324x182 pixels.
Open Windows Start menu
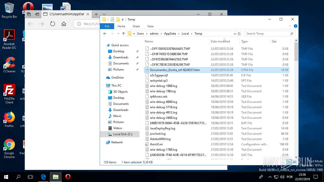[6, 177]
